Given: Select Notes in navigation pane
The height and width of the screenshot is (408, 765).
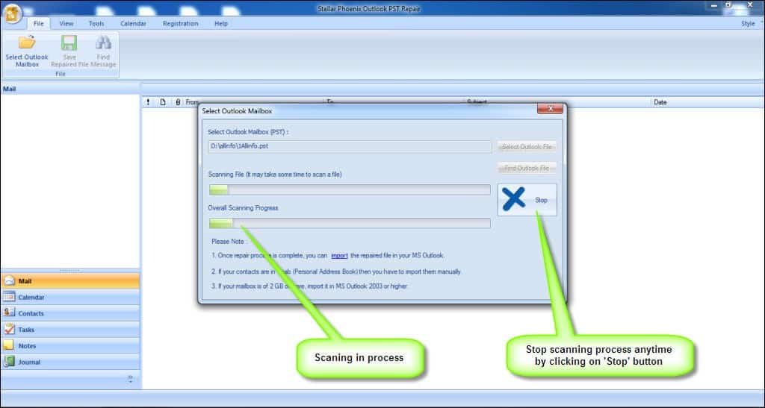Looking at the screenshot, I should 70,345.
